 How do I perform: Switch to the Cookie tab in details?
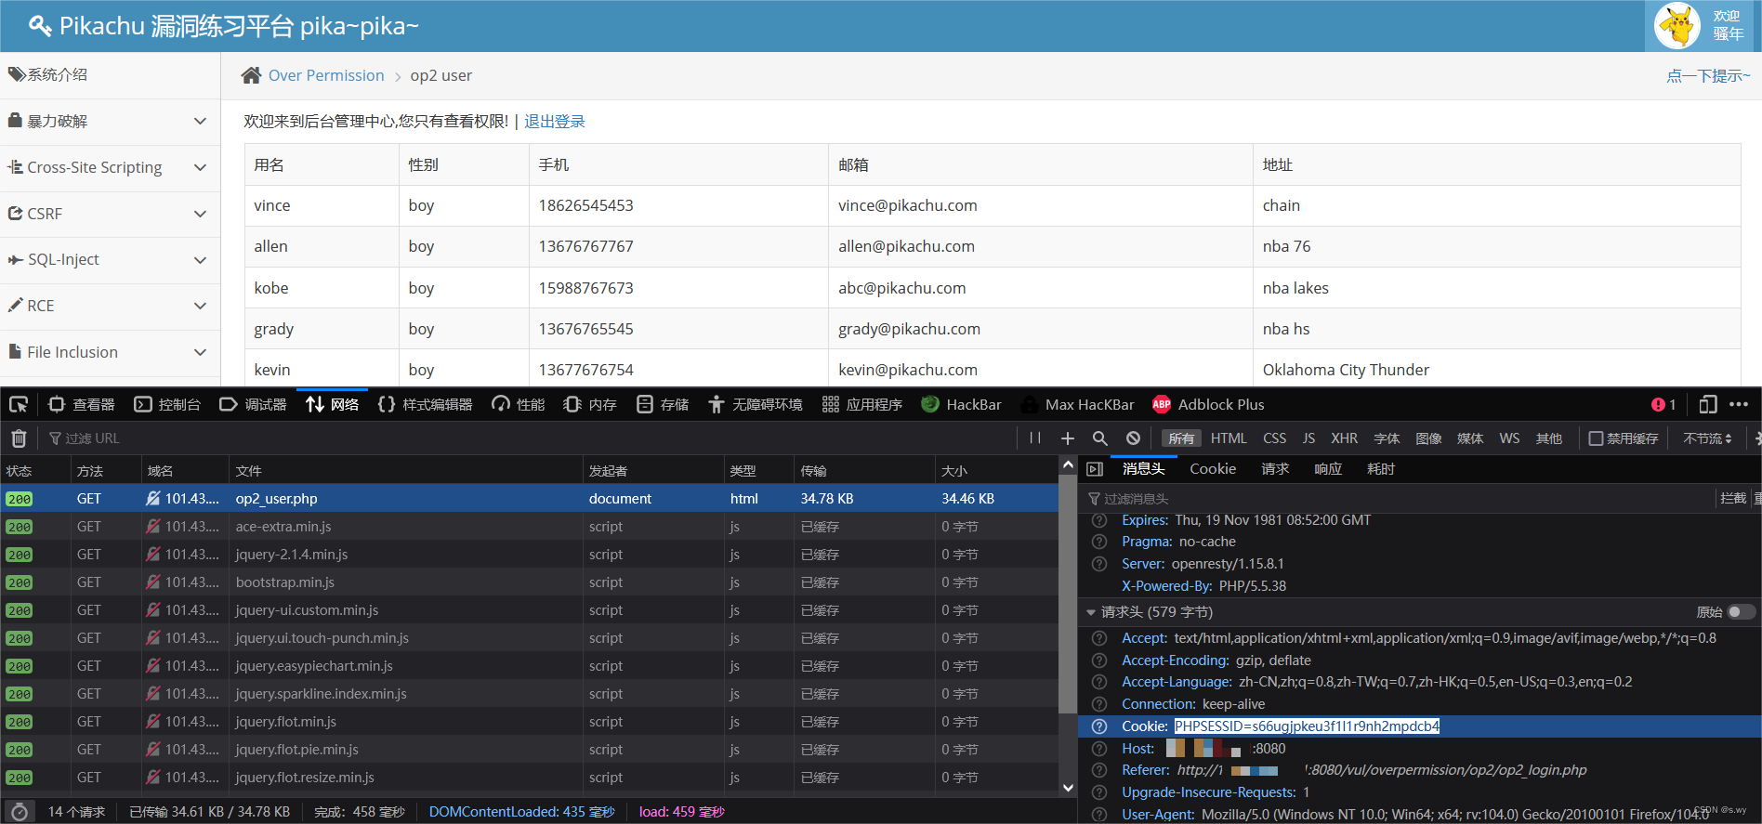point(1213,469)
